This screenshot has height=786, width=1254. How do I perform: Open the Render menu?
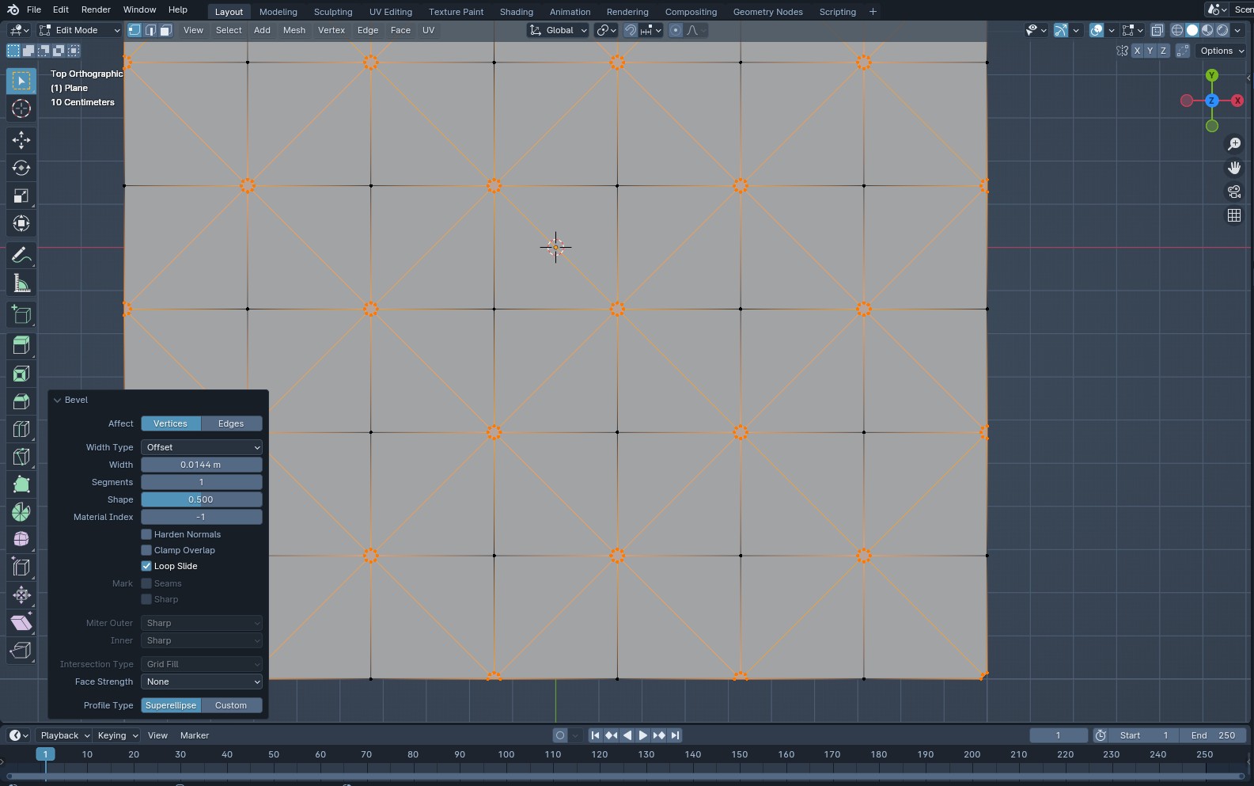[96, 9]
